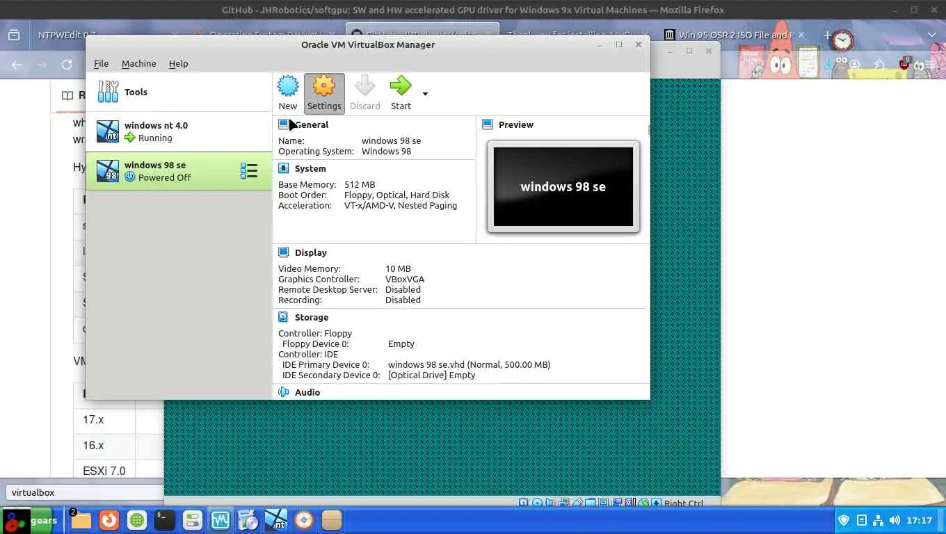Click the Firefox sidebar tabs view icon

click(x=14, y=35)
